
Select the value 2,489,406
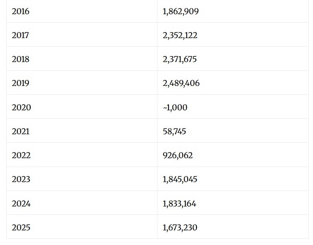point(181,83)
